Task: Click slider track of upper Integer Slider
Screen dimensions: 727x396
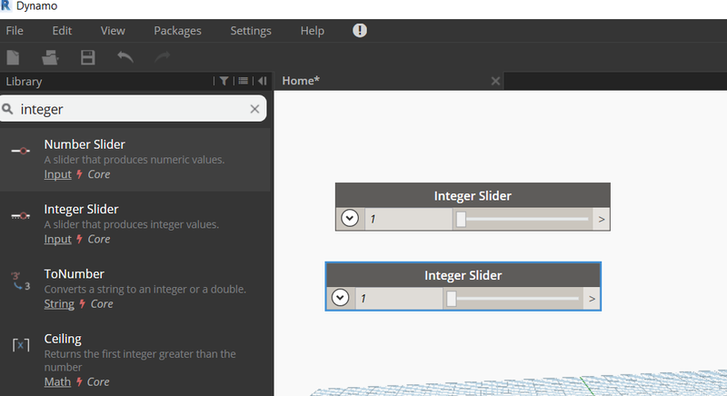Action: tap(527, 219)
